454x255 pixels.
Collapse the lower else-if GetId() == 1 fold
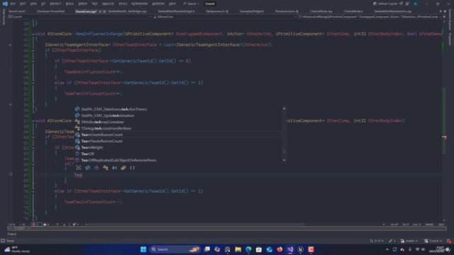coord(33,191)
